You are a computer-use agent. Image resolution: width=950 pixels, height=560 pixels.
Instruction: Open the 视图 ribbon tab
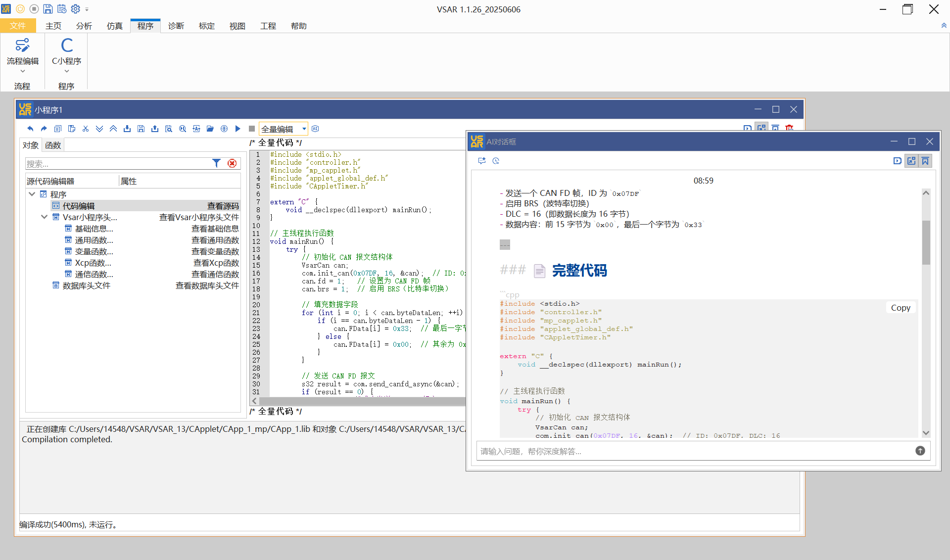(x=237, y=26)
